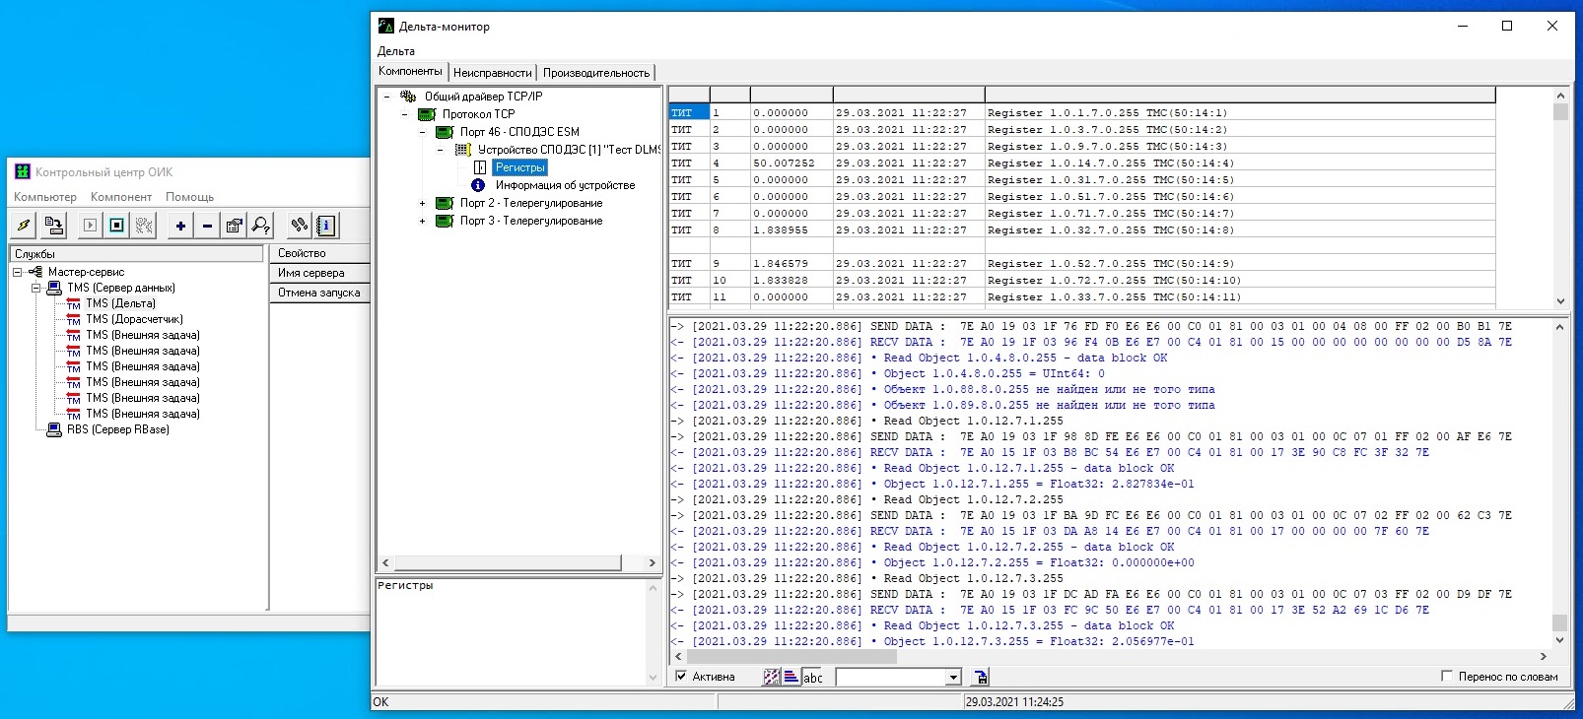Switch to the Неисправности tab
This screenshot has width=1583, height=719.
coord(492,73)
